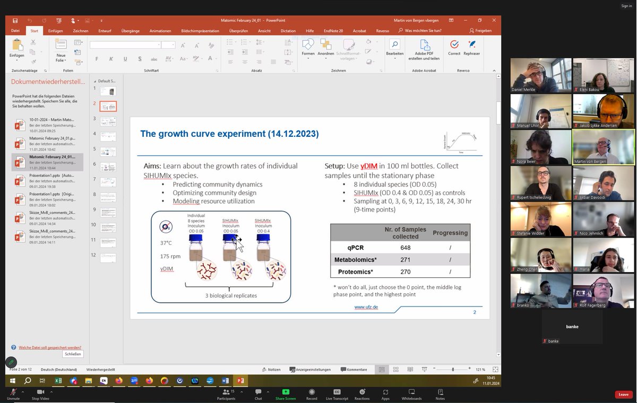Click the Save icon in the title bar

[x=15, y=21]
